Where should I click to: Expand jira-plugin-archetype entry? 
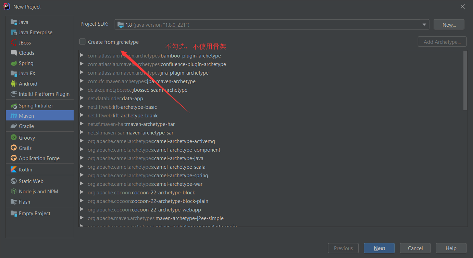click(x=82, y=72)
